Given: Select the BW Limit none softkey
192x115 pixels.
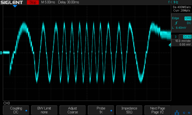Looking at the screenshot, I should pyautogui.click(x=44, y=110).
